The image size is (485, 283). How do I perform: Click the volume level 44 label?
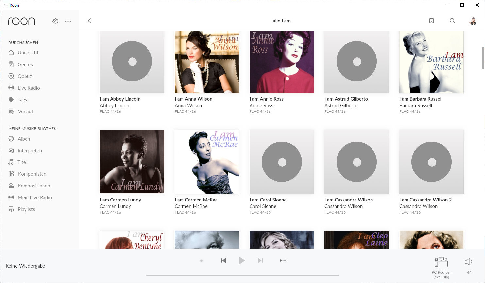click(x=469, y=272)
